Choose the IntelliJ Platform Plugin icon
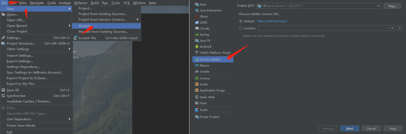This screenshot has height=134, width=406. (197, 53)
